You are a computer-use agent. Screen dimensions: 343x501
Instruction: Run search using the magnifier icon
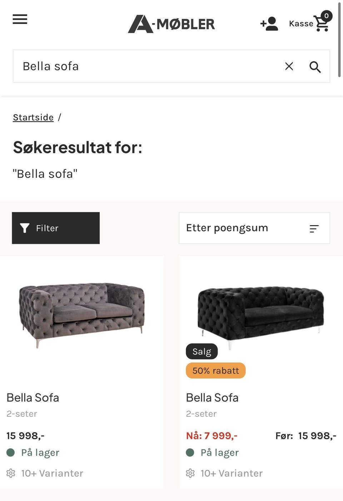pos(315,66)
